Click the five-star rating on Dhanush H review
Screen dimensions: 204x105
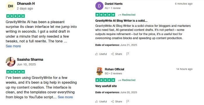pyautogui.click(x=15, y=16)
